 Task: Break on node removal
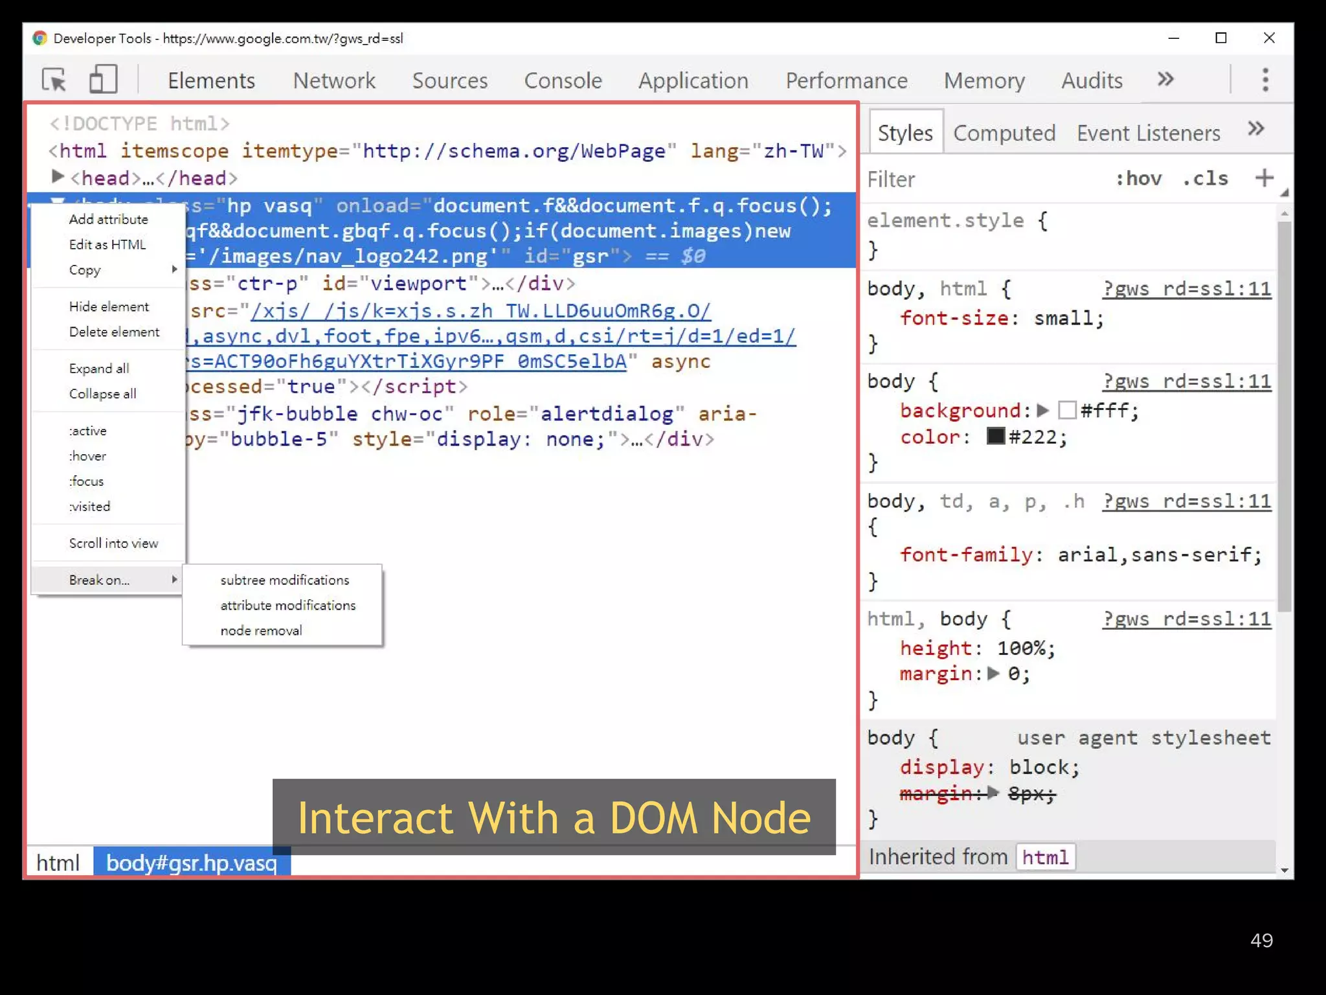click(282, 630)
